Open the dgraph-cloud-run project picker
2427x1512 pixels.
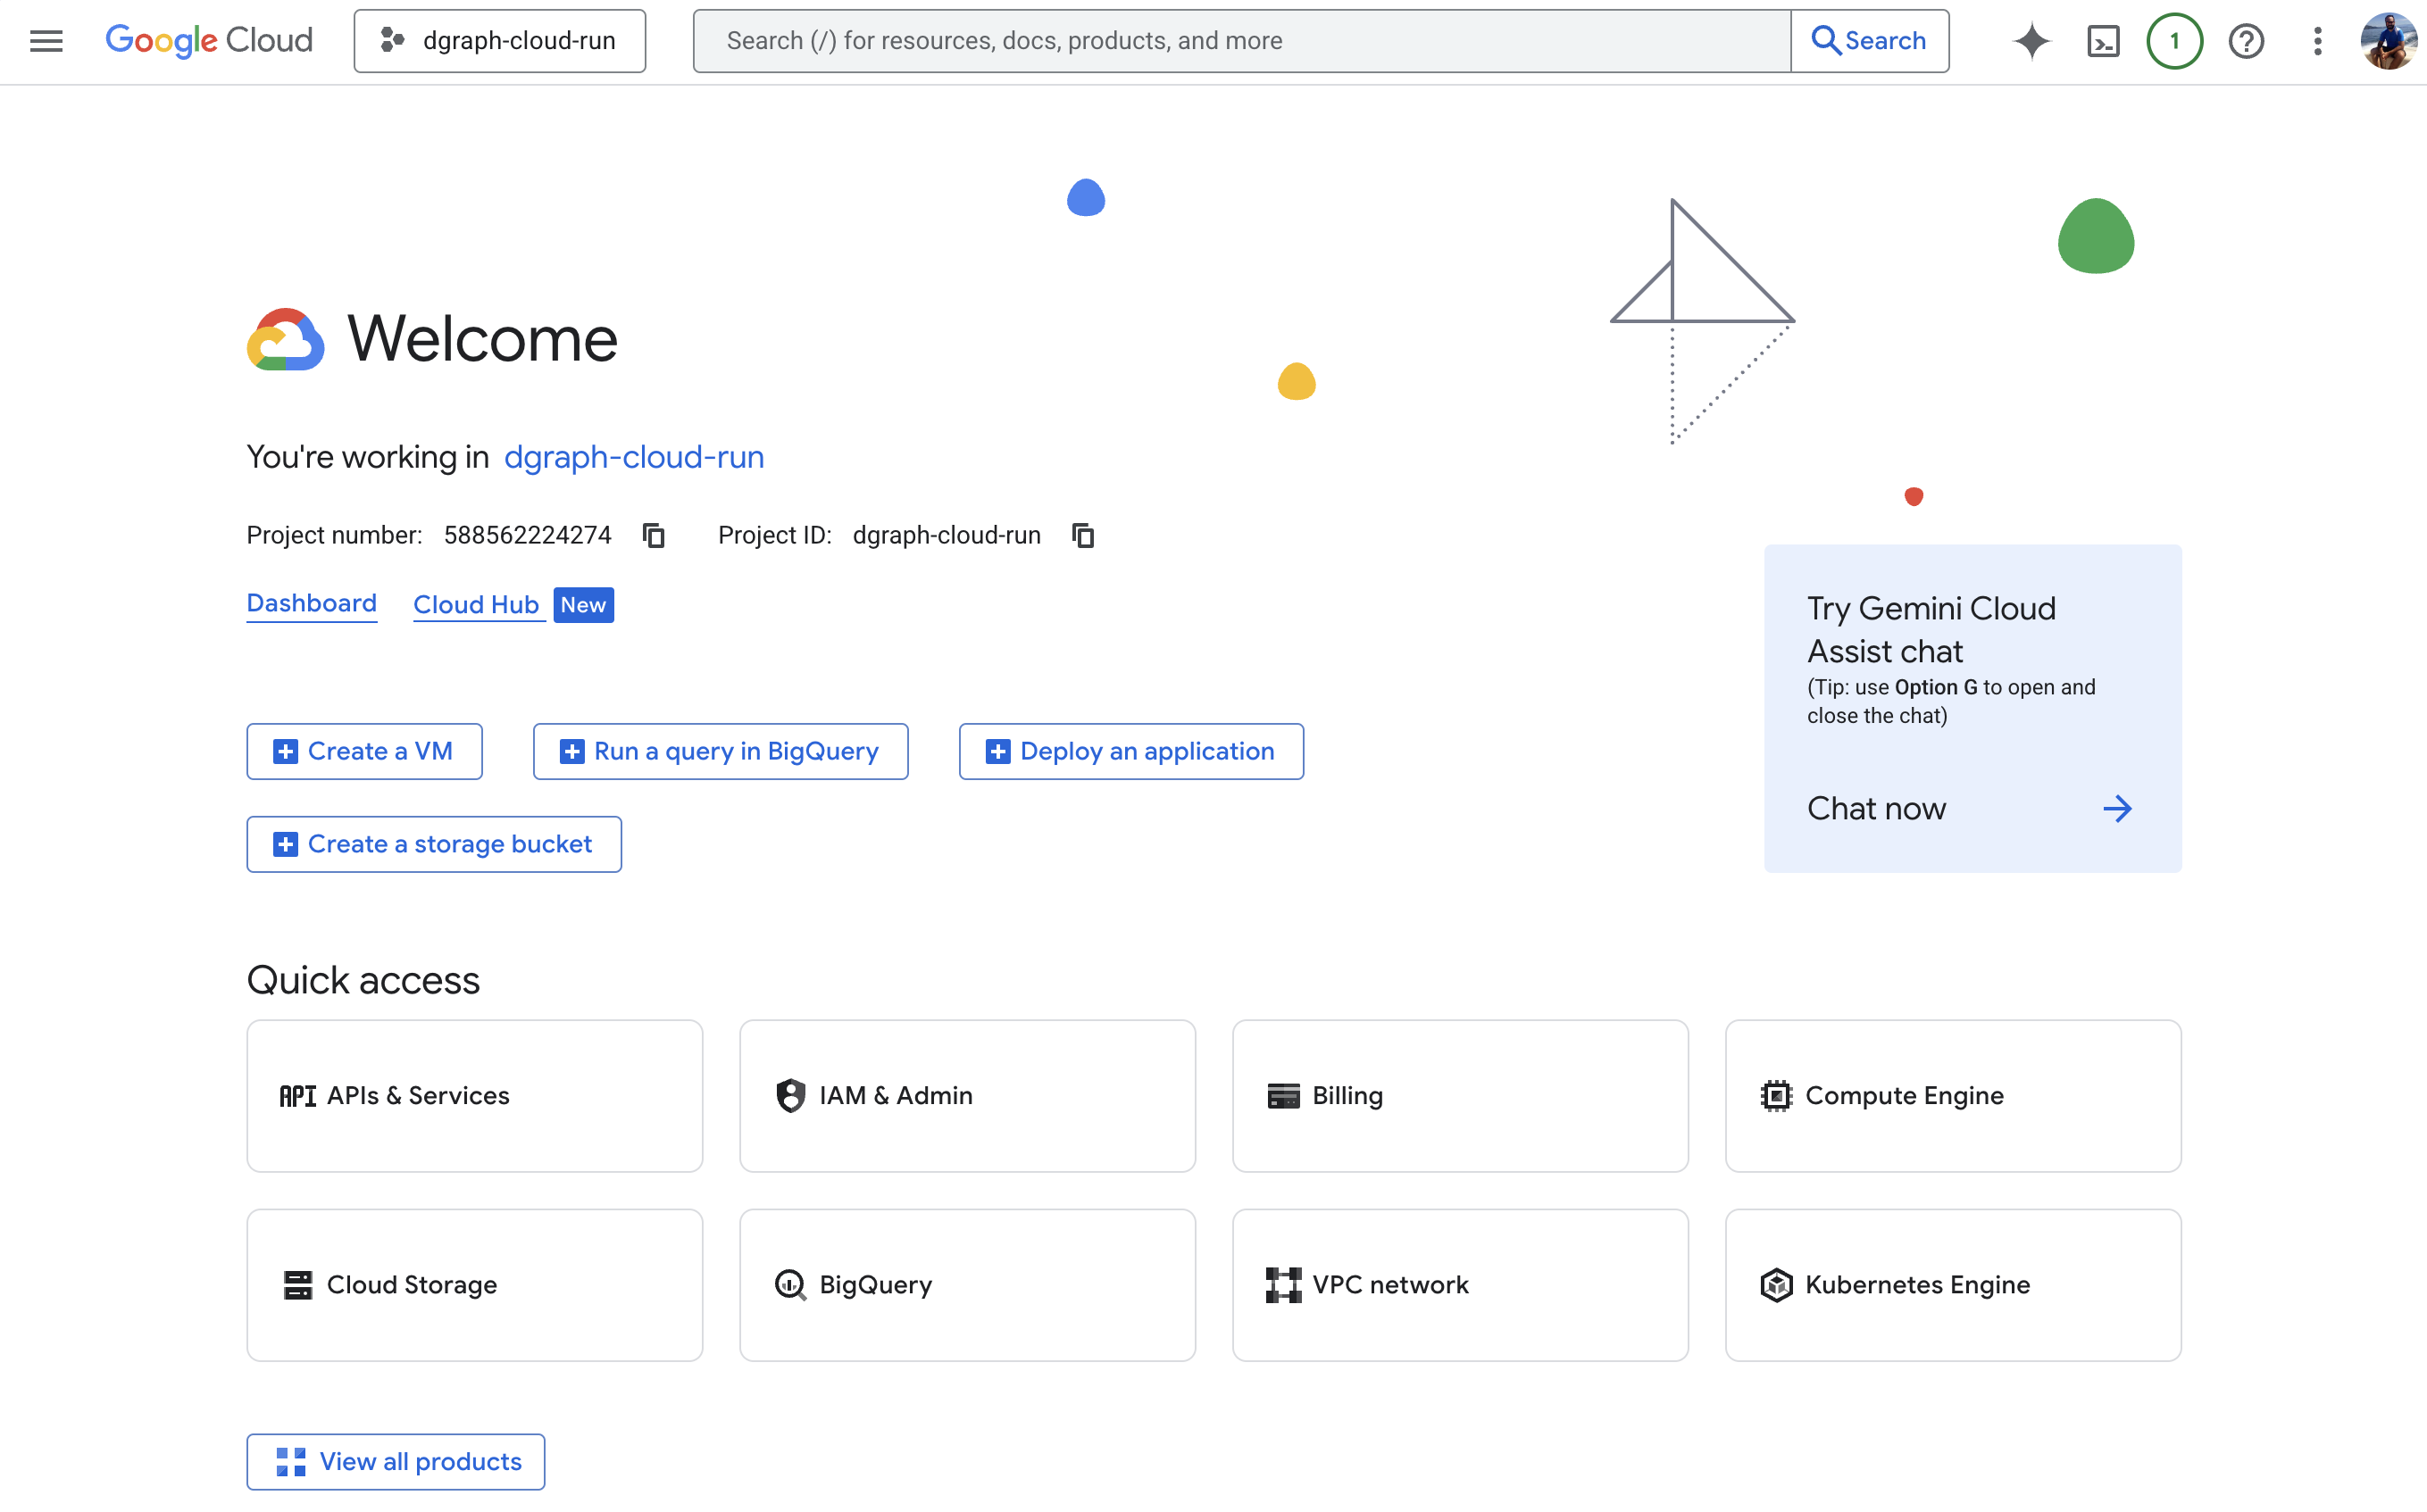point(499,41)
